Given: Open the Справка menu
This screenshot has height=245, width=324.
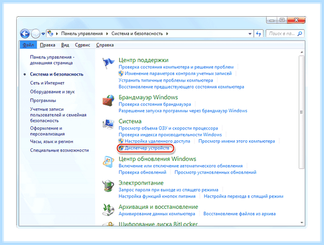Looking at the screenshot, I should coord(105,45).
